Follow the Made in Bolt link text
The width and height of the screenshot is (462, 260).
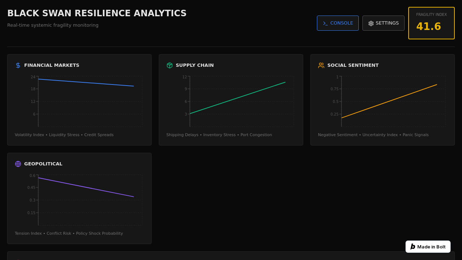[x=431, y=247]
